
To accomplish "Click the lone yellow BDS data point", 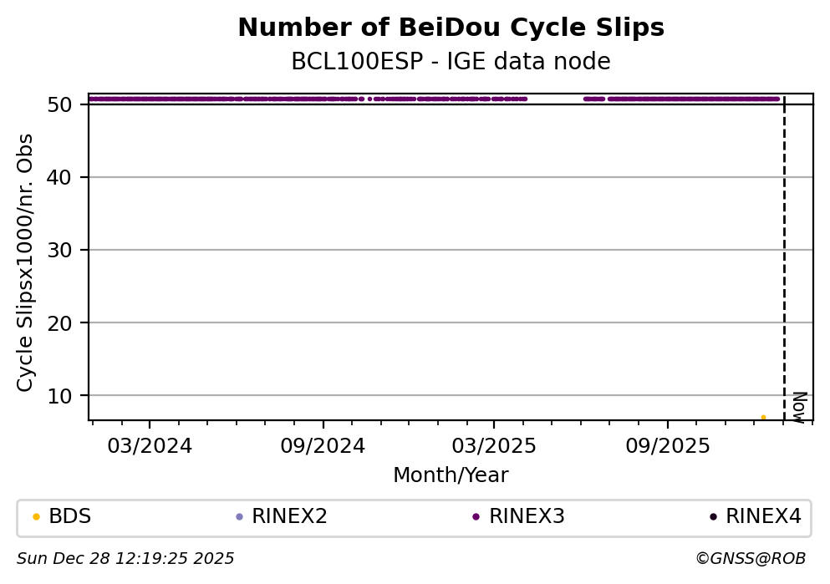I will (x=763, y=417).
